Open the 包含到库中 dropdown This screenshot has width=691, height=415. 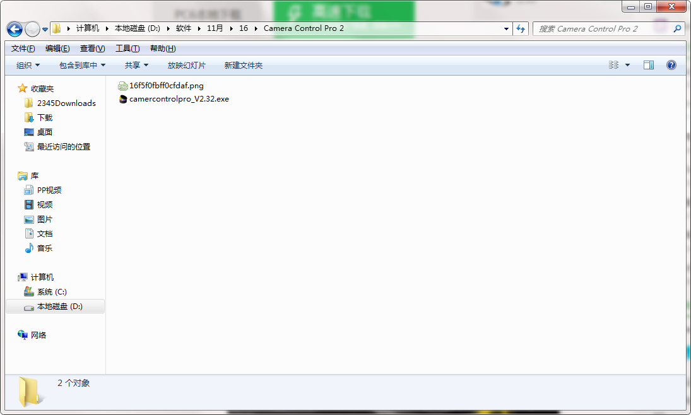coord(83,65)
